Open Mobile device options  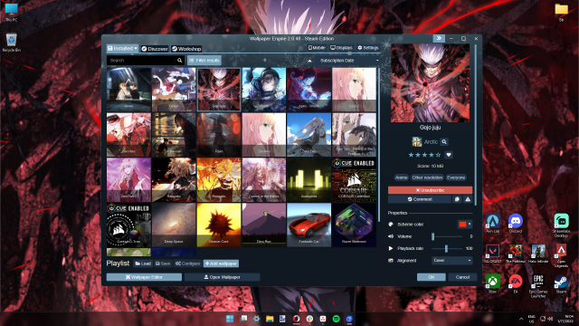[x=317, y=48]
